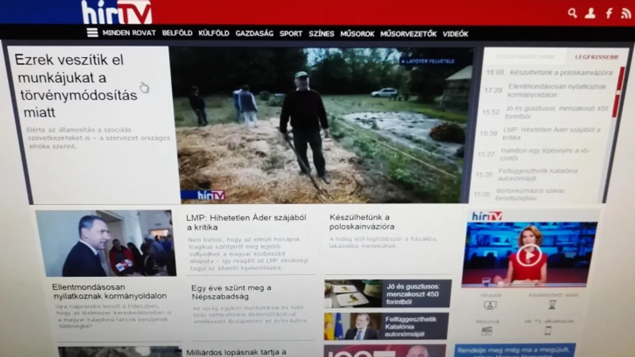Select the Gazdaság menu item
635x357 pixels.
pyautogui.click(x=254, y=33)
